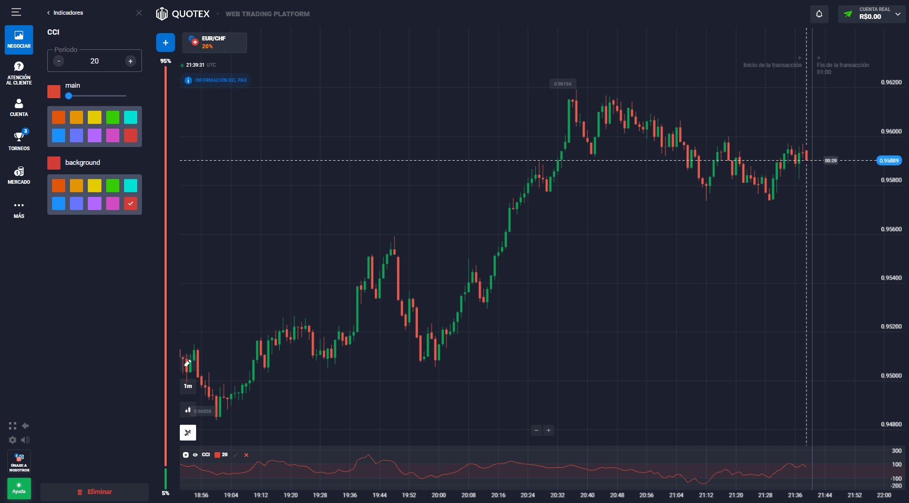The width and height of the screenshot is (909, 503).
Task: Pick the green main color swatch
Action: pyautogui.click(x=113, y=117)
